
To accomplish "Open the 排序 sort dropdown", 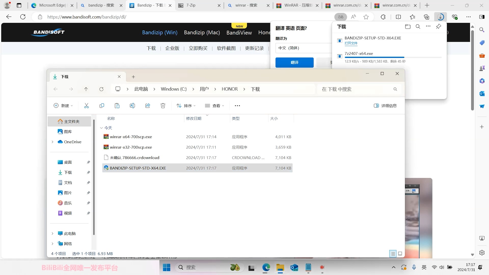I will coord(186,106).
